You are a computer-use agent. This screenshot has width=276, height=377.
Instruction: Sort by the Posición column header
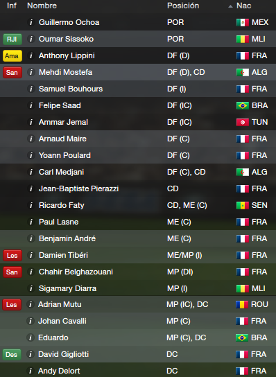point(183,6)
